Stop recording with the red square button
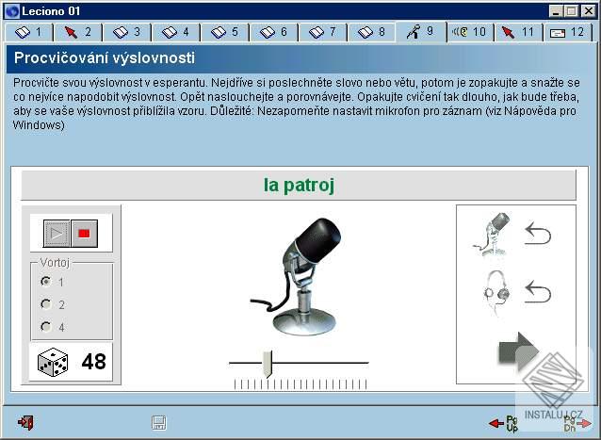Image resolution: width=601 pixels, height=440 pixels. (85, 234)
